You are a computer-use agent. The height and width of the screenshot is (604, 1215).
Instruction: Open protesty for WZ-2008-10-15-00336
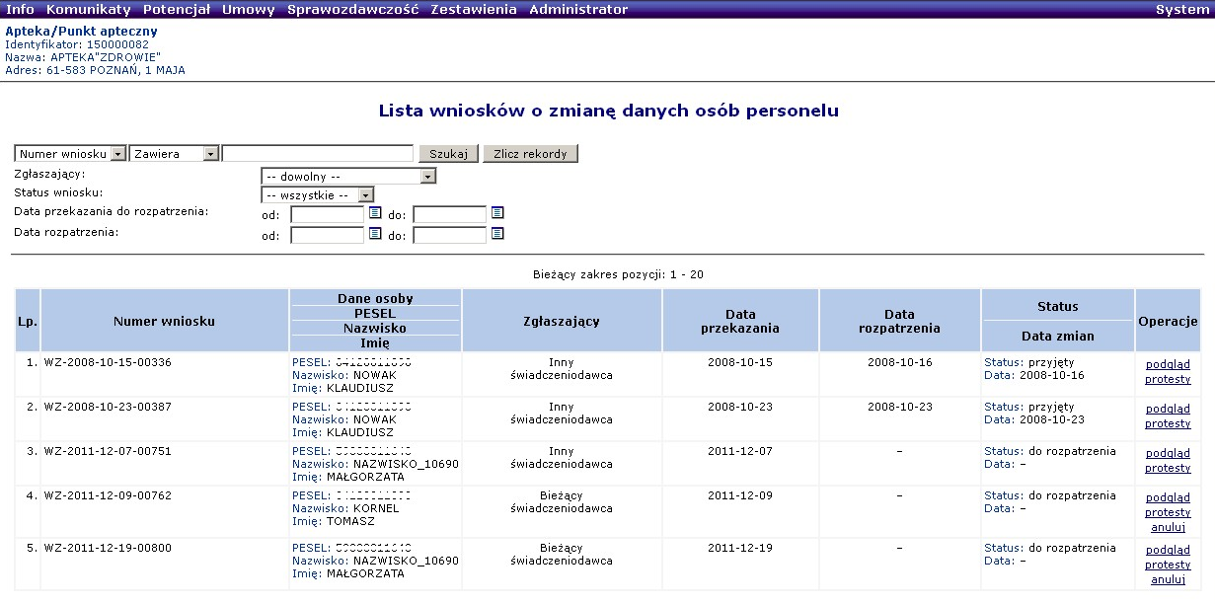pyautogui.click(x=1168, y=379)
